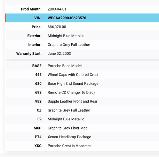Click the CZ option code
This screenshot has height=157, width=159.
coord(39,110)
